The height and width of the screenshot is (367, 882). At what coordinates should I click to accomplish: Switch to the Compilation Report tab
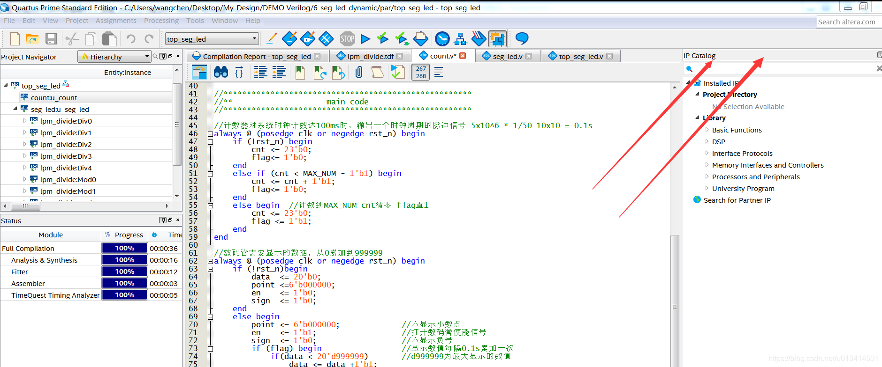pyautogui.click(x=257, y=56)
